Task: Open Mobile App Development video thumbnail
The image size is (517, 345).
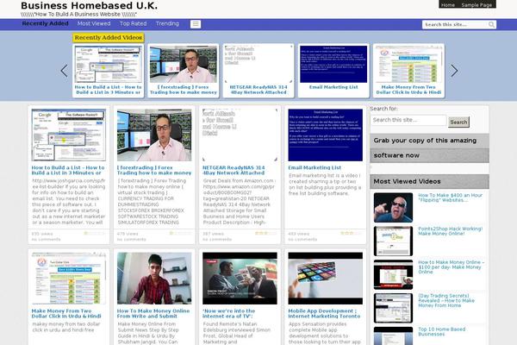Action: tap(326, 279)
